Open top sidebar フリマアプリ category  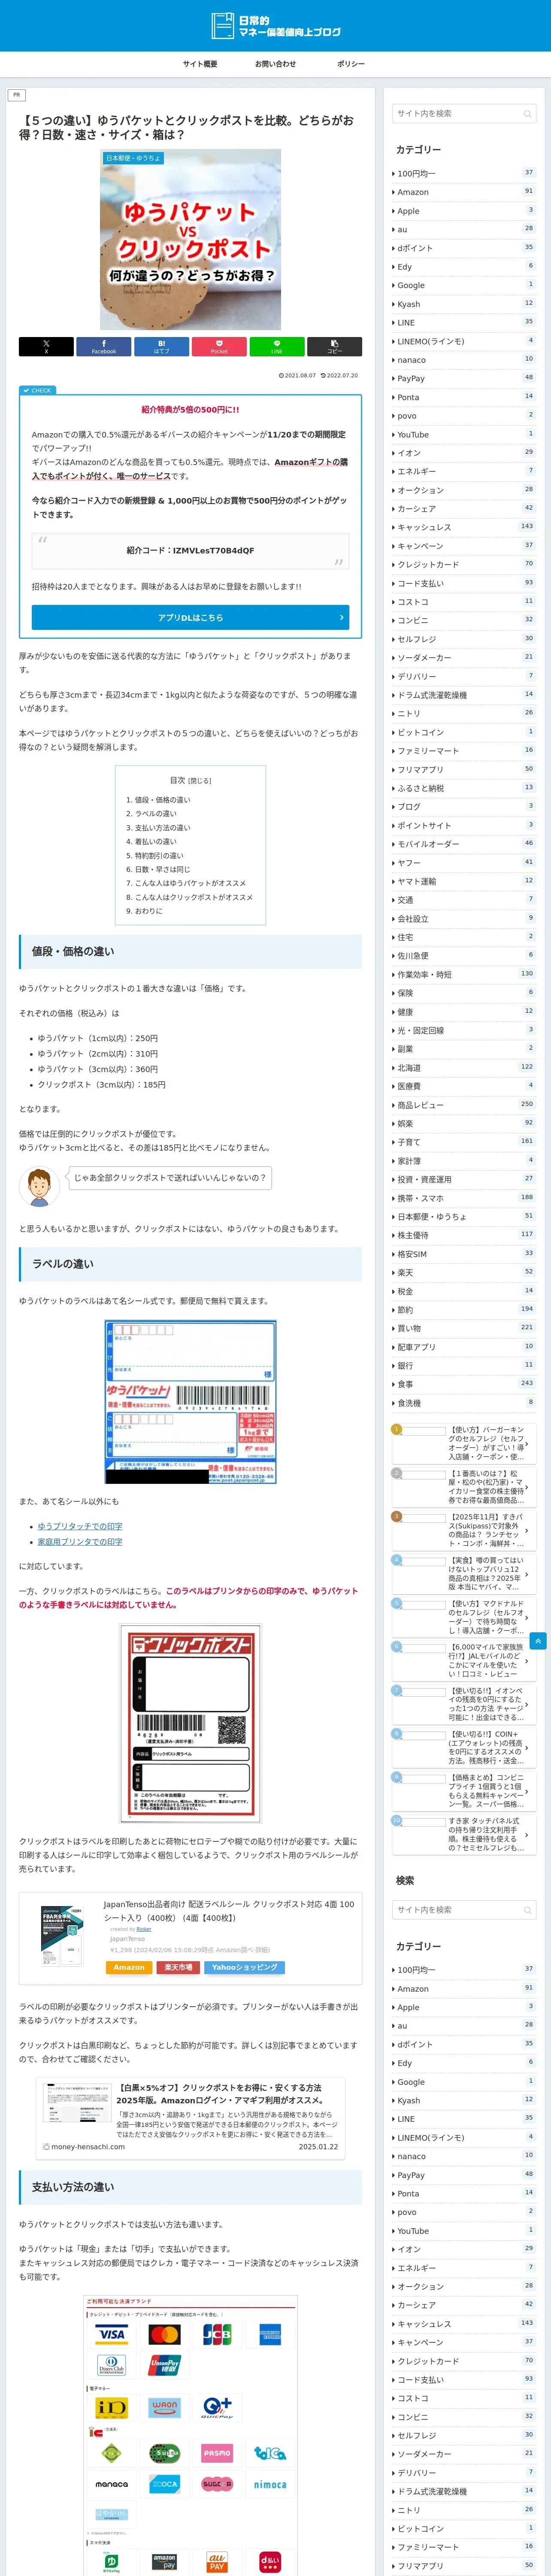[x=464, y=770]
